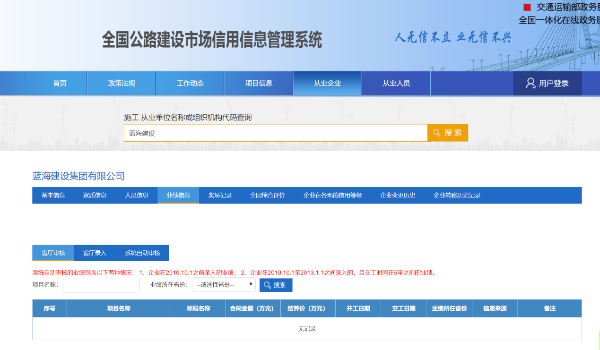Click the company search box containing 蓝海建设
The image size is (600, 350).
[x=275, y=133]
